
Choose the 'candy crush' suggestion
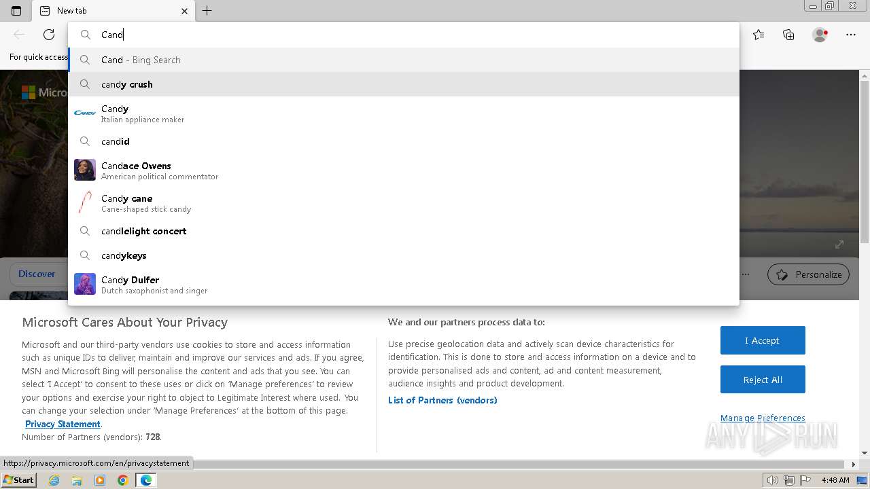click(404, 84)
